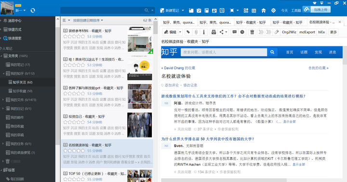
Task: Click the 拖拽上传 upload button
Action: click(320, 10)
